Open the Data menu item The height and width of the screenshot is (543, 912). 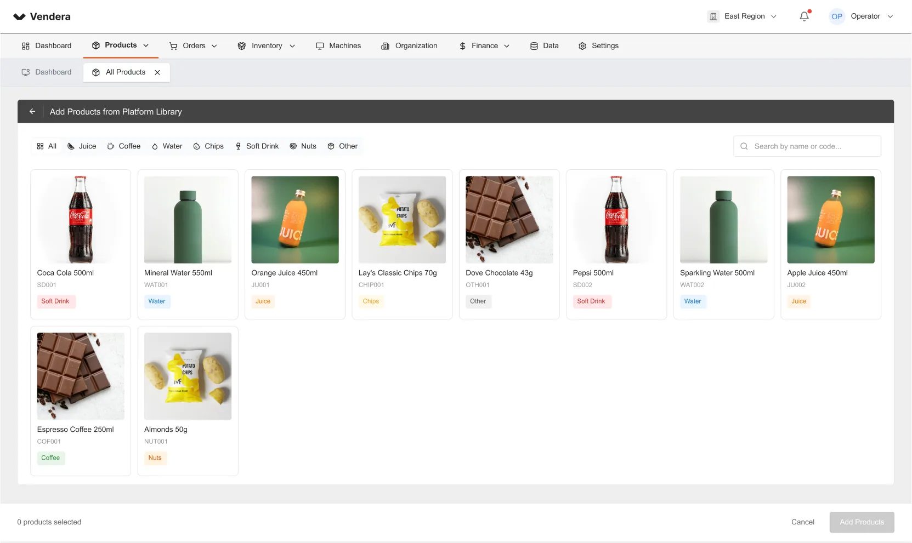coord(545,46)
